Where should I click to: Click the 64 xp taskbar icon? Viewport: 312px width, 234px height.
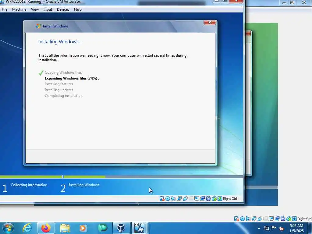pyautogui.click(x=139, y=228)
